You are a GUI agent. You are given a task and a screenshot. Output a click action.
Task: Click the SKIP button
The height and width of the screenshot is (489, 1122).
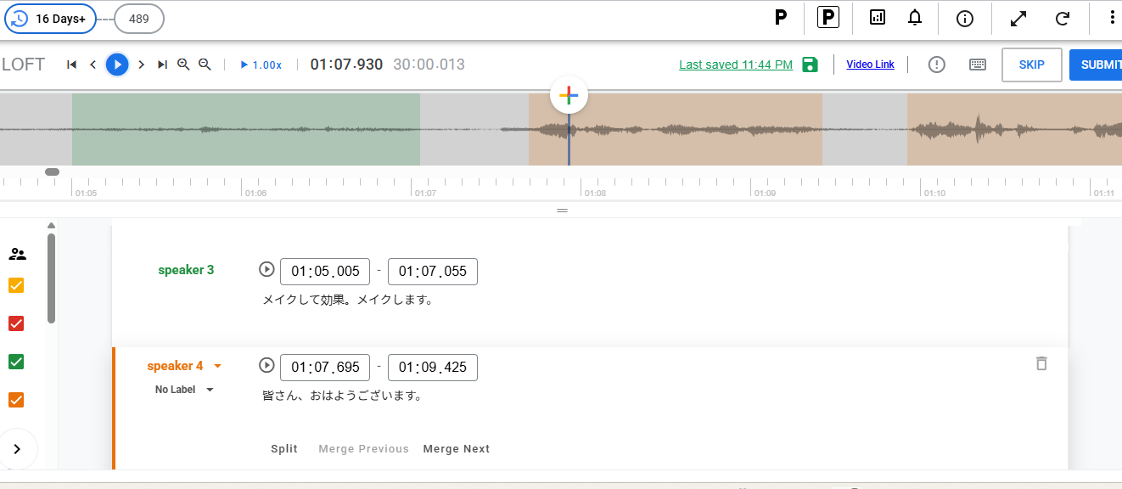coord(1032,65)
